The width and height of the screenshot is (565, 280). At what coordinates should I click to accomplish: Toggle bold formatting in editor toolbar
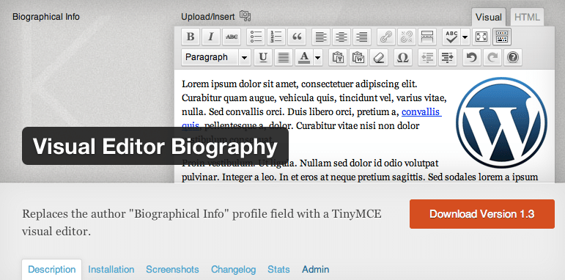[x=191, y=37]
